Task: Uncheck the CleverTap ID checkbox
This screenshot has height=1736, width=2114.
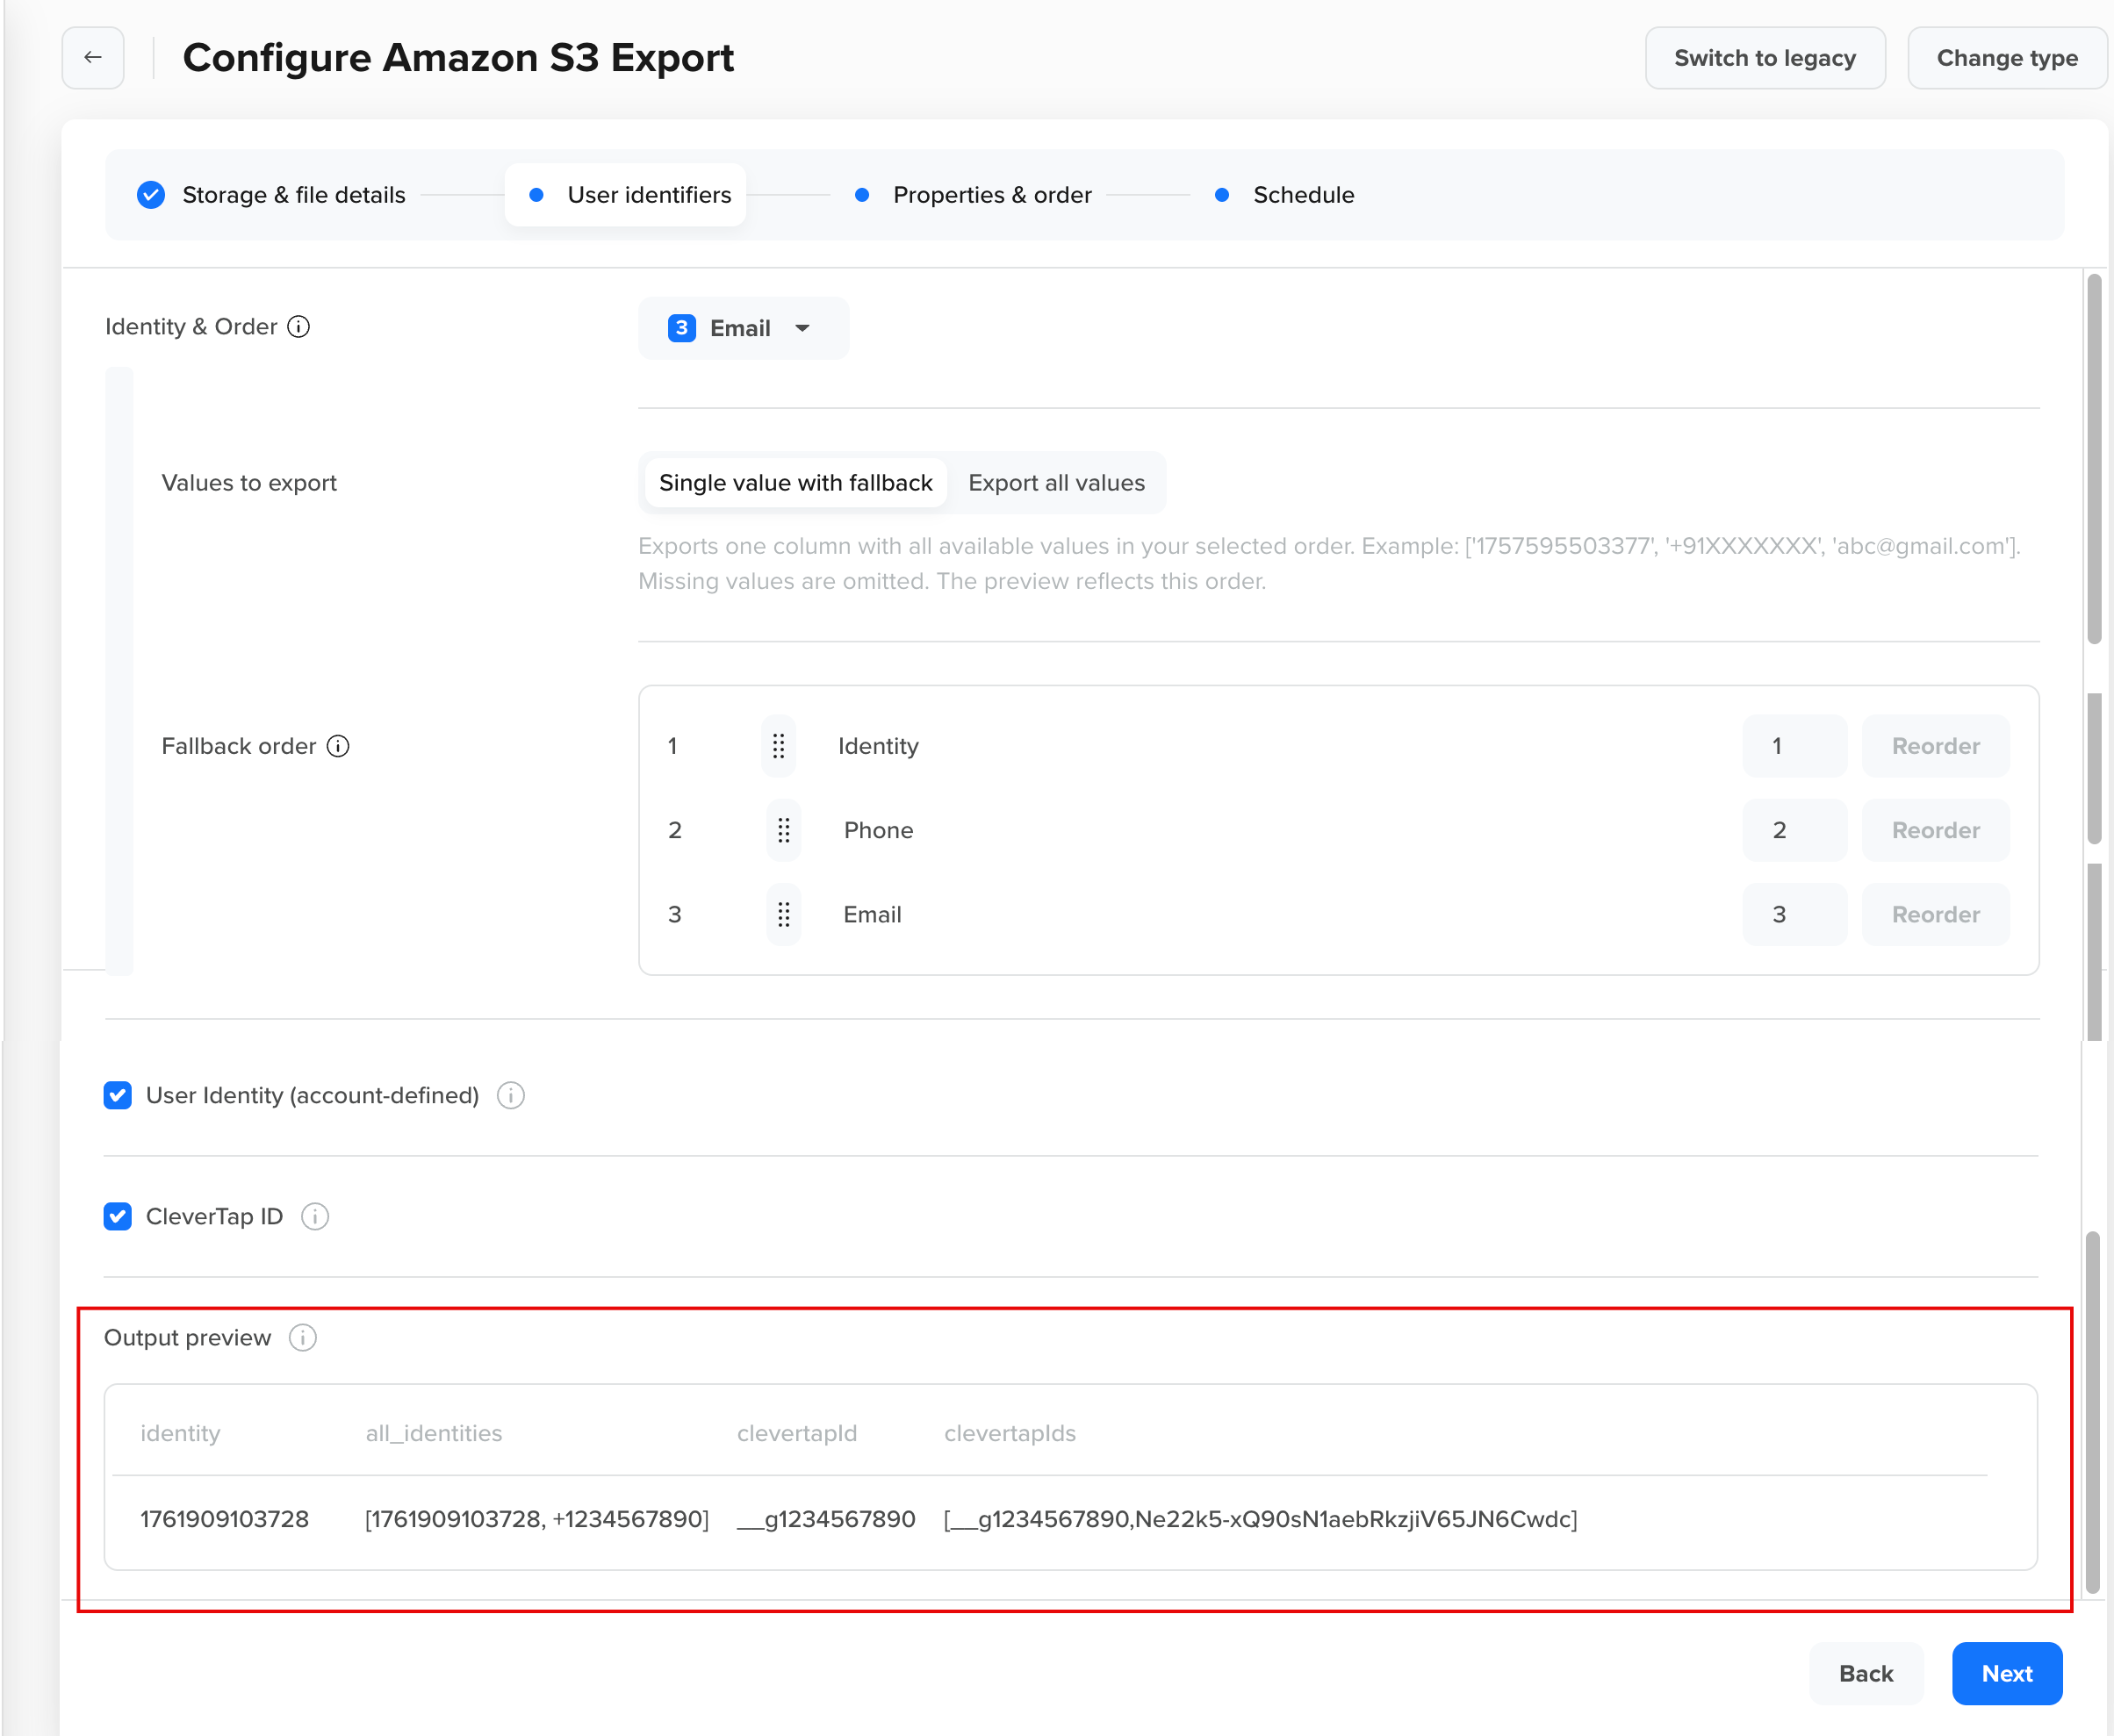Action: tap(118, 1216)
